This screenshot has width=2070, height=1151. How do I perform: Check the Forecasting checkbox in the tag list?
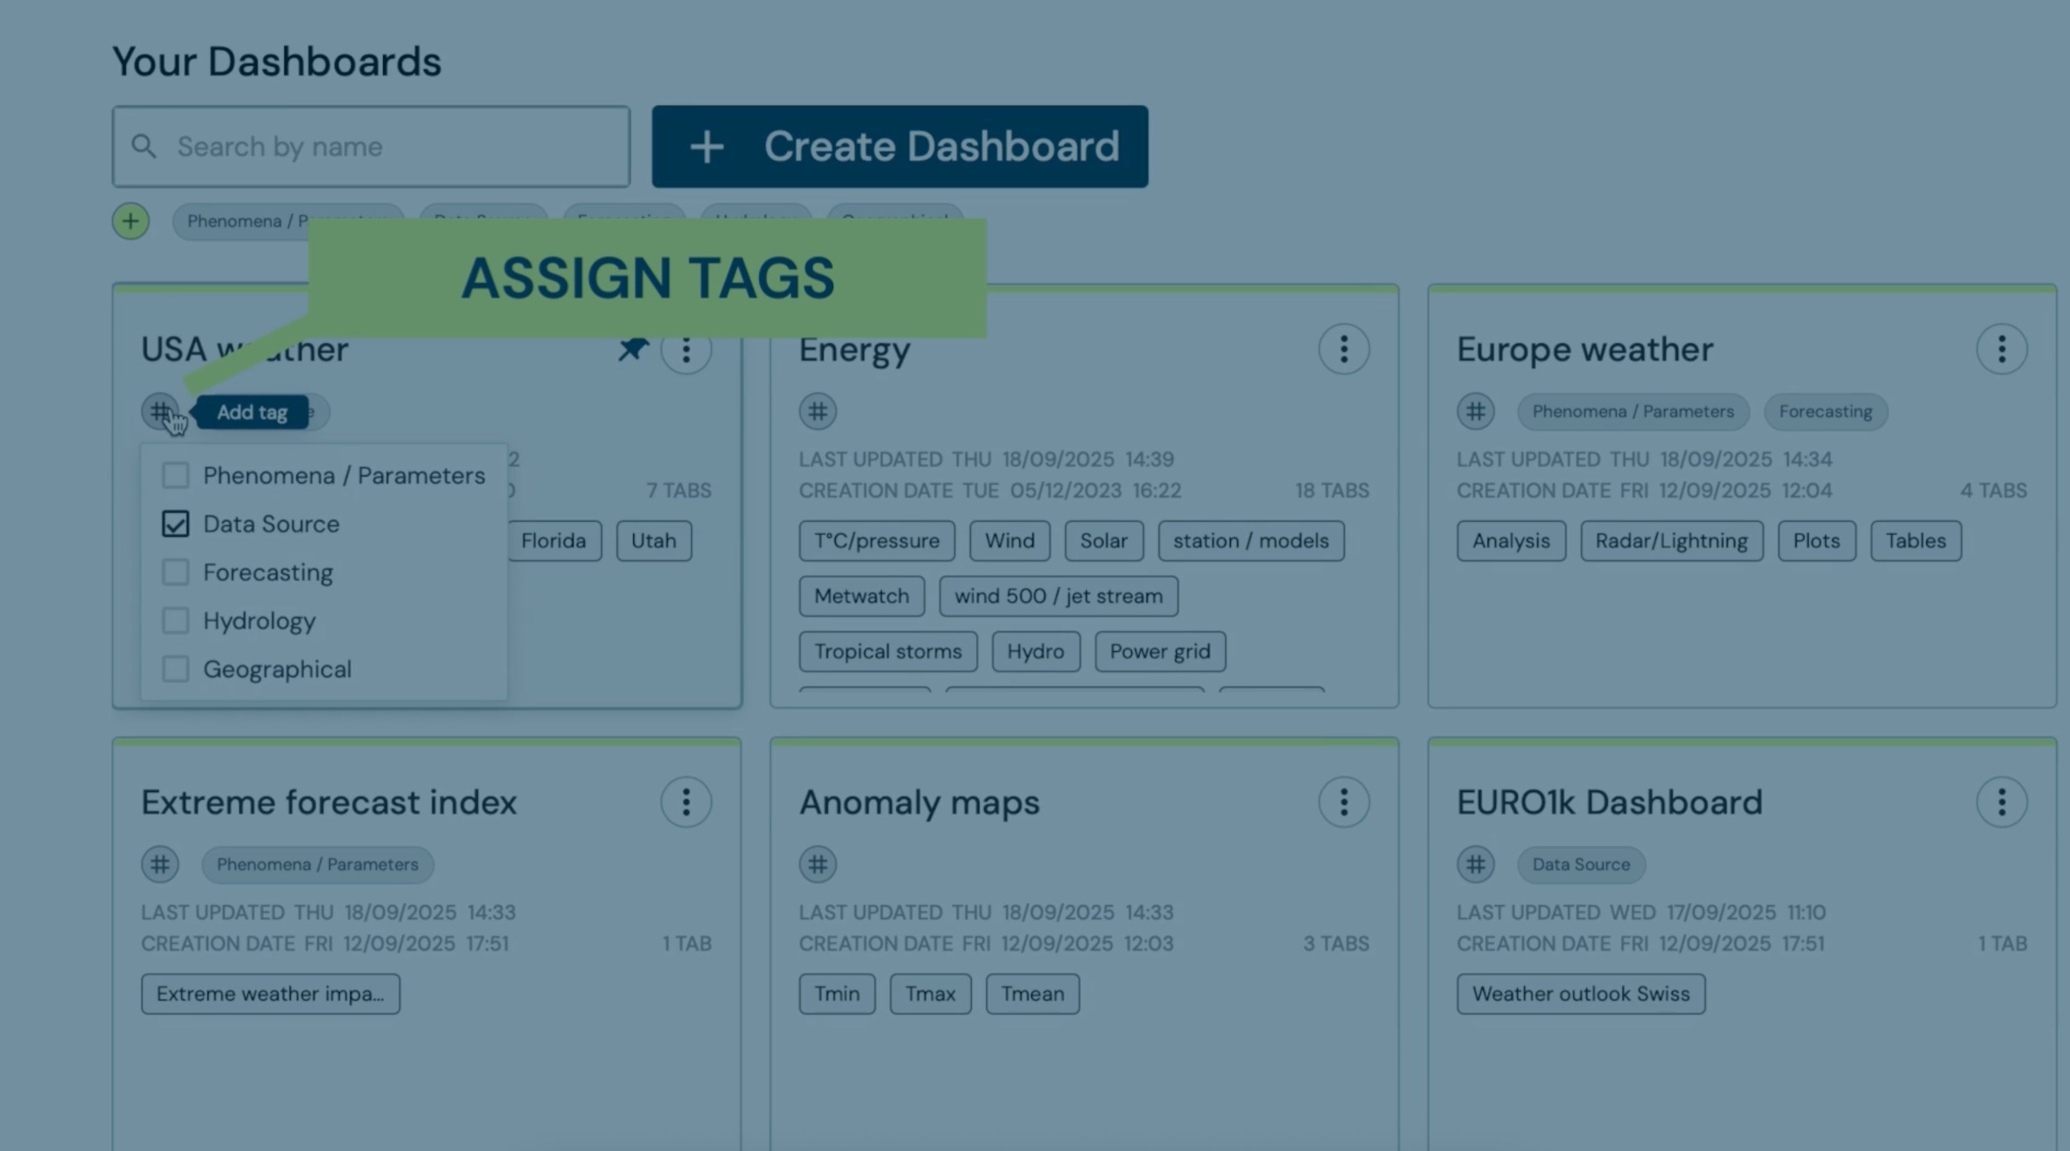pyautogui.click(x=176, y=572)
